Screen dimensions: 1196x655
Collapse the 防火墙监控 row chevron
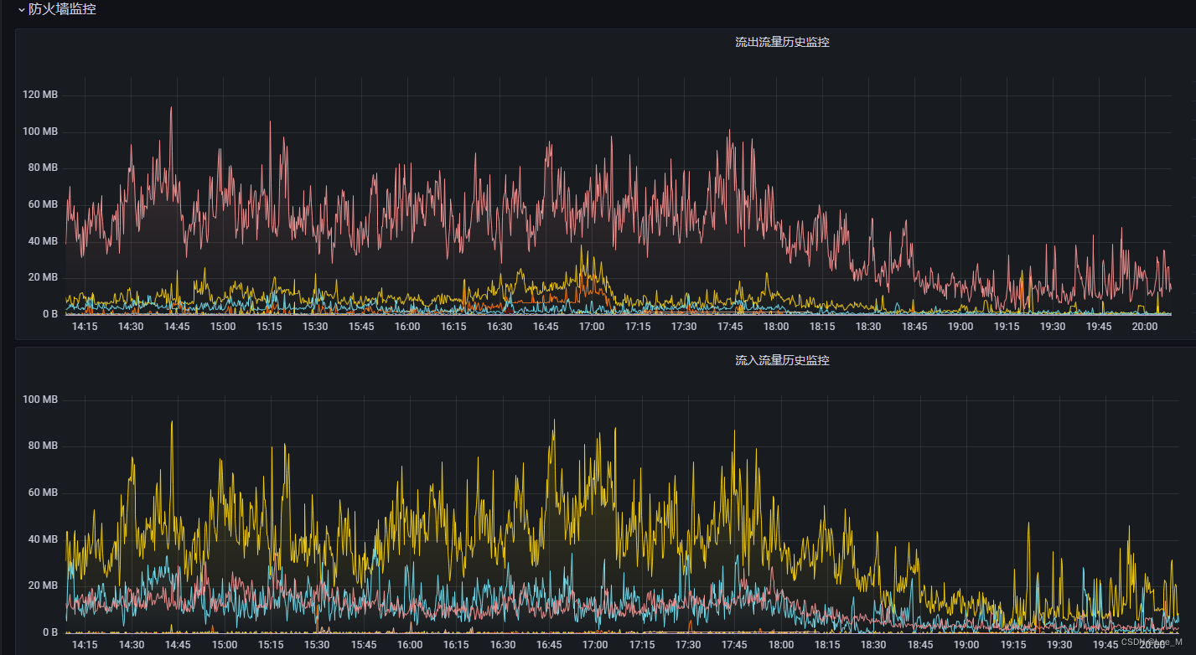(x=22, y=10)
